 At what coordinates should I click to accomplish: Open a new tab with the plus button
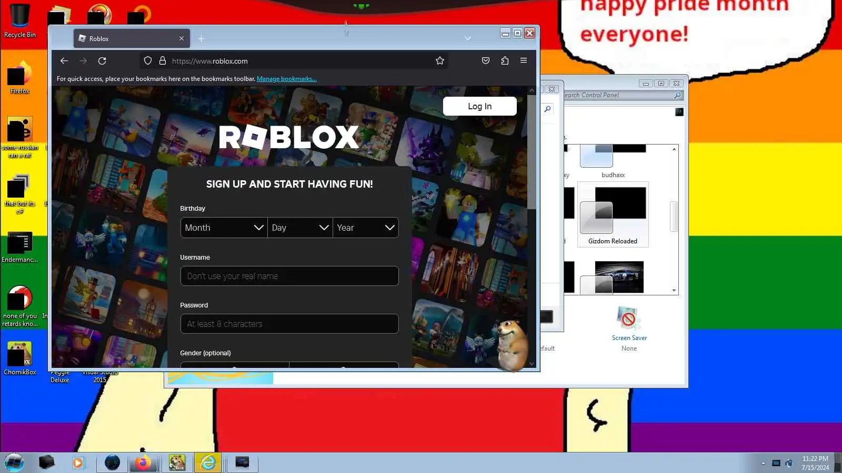(x=201, y=38)
